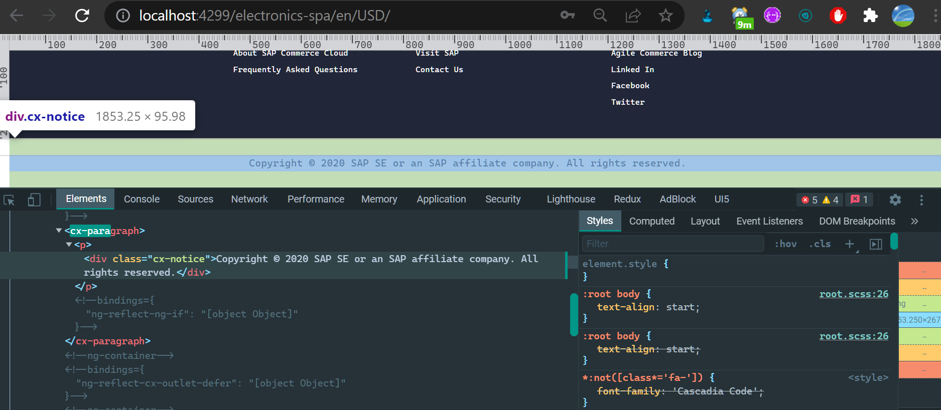Open DevTools settings gear
The height and width of the screenshot is (410, 941).
[x=895, y=199]
